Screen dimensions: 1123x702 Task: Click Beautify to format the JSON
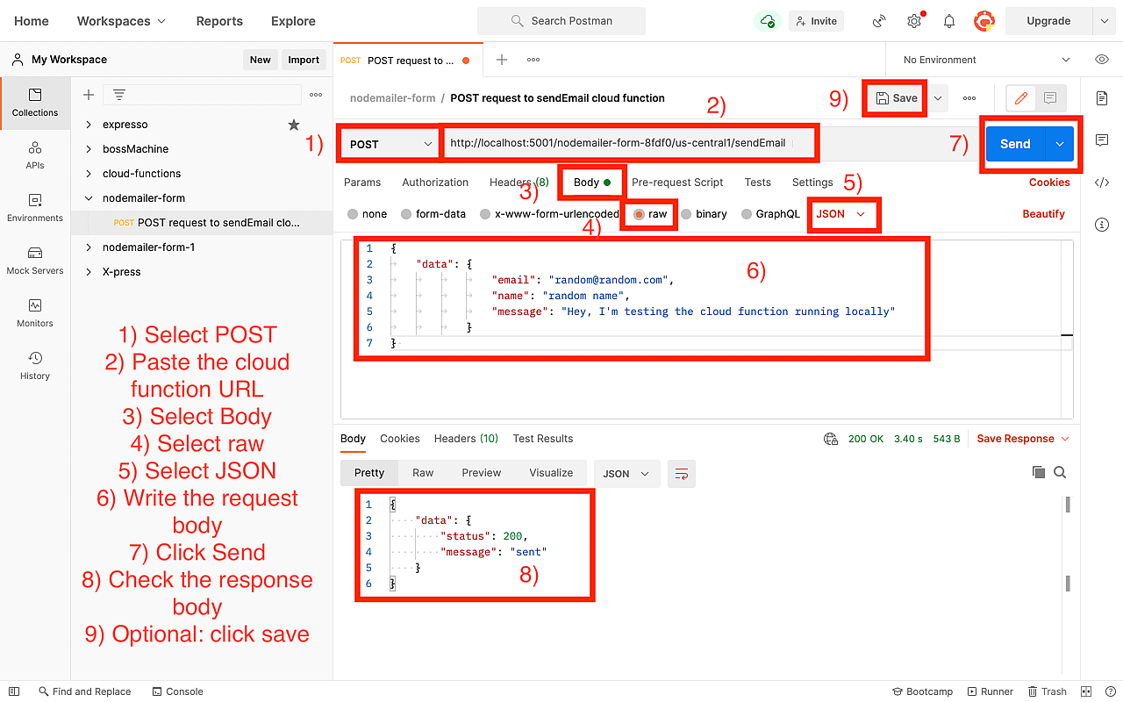pos(1043,213)
